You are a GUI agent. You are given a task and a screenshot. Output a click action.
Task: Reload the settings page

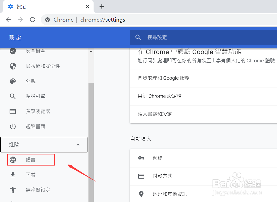pos(32,20)
